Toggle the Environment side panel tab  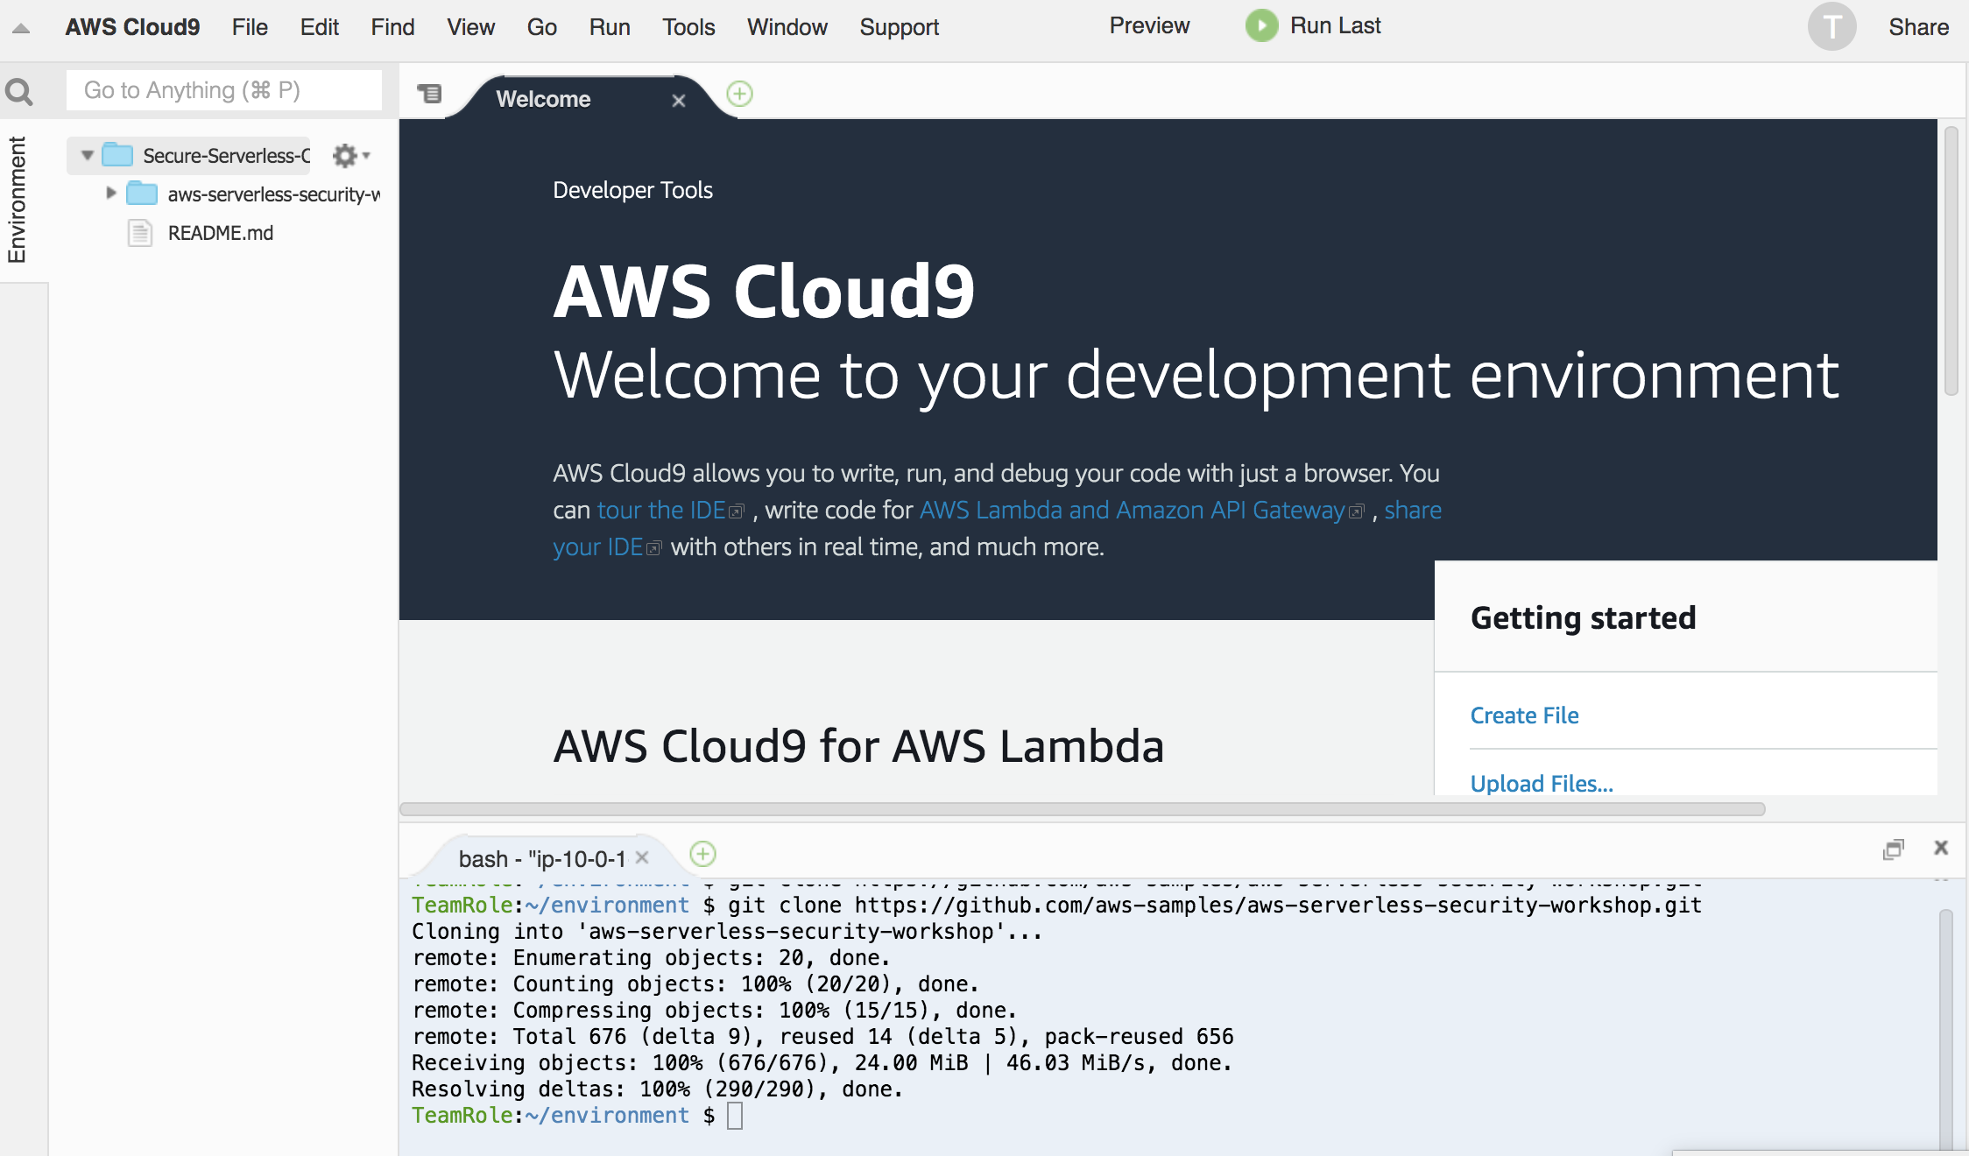[18, 199]
